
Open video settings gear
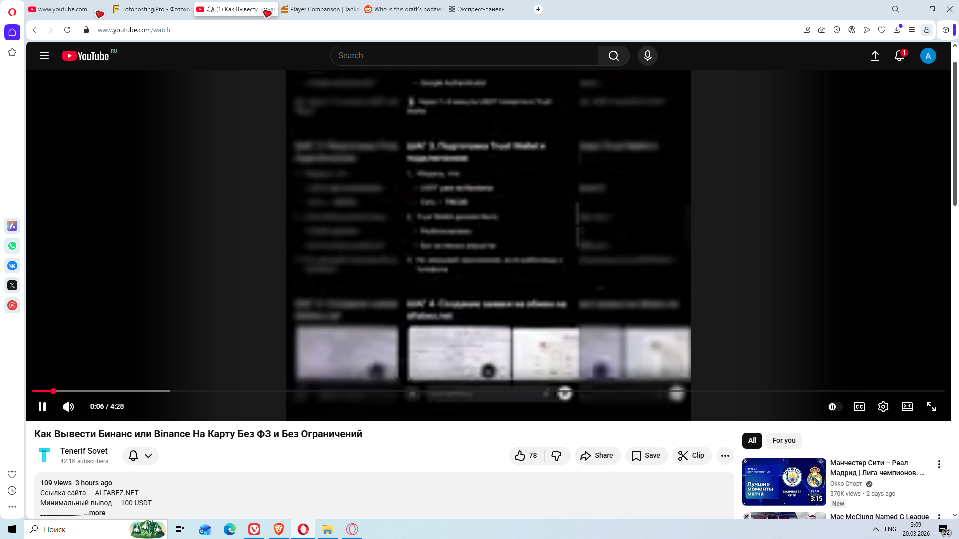883,407
